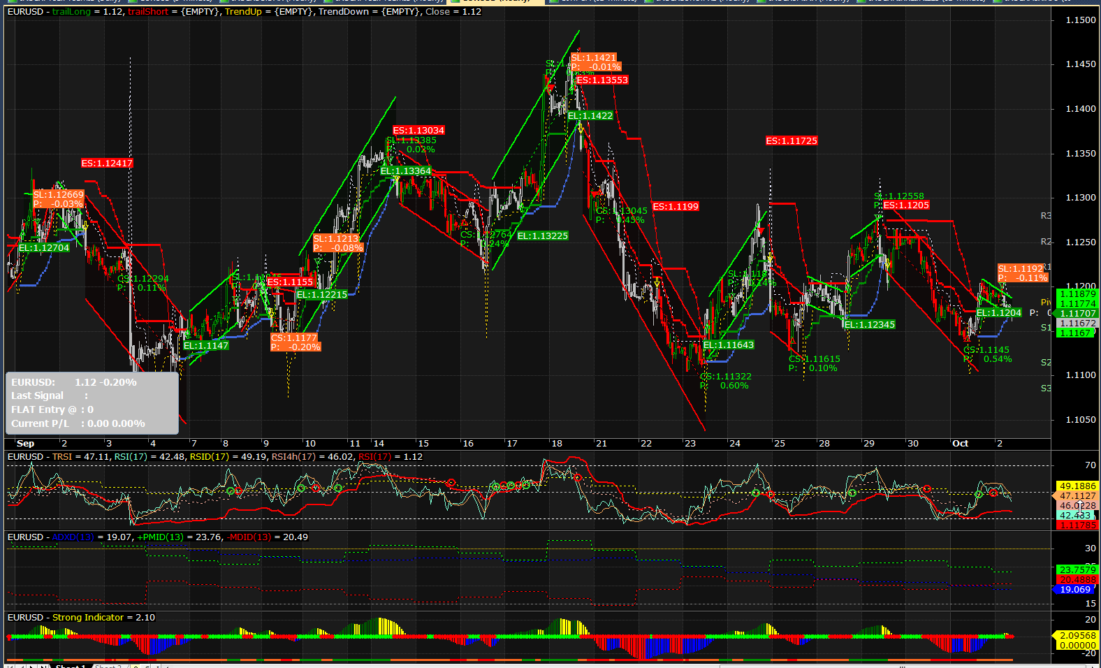This screenshot has height=668, width=1101.
Task: Select the ES:1.1199 label
Action: (676, 206)
